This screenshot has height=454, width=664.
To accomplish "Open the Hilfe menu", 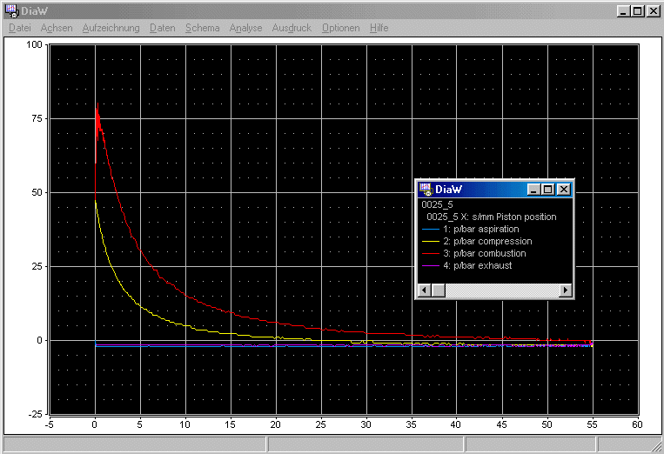I will (379, 28).
